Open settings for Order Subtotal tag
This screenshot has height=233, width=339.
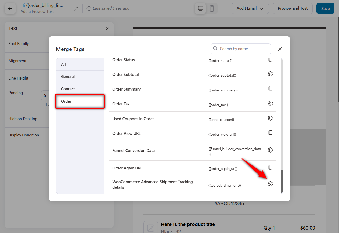pos(270,74)
